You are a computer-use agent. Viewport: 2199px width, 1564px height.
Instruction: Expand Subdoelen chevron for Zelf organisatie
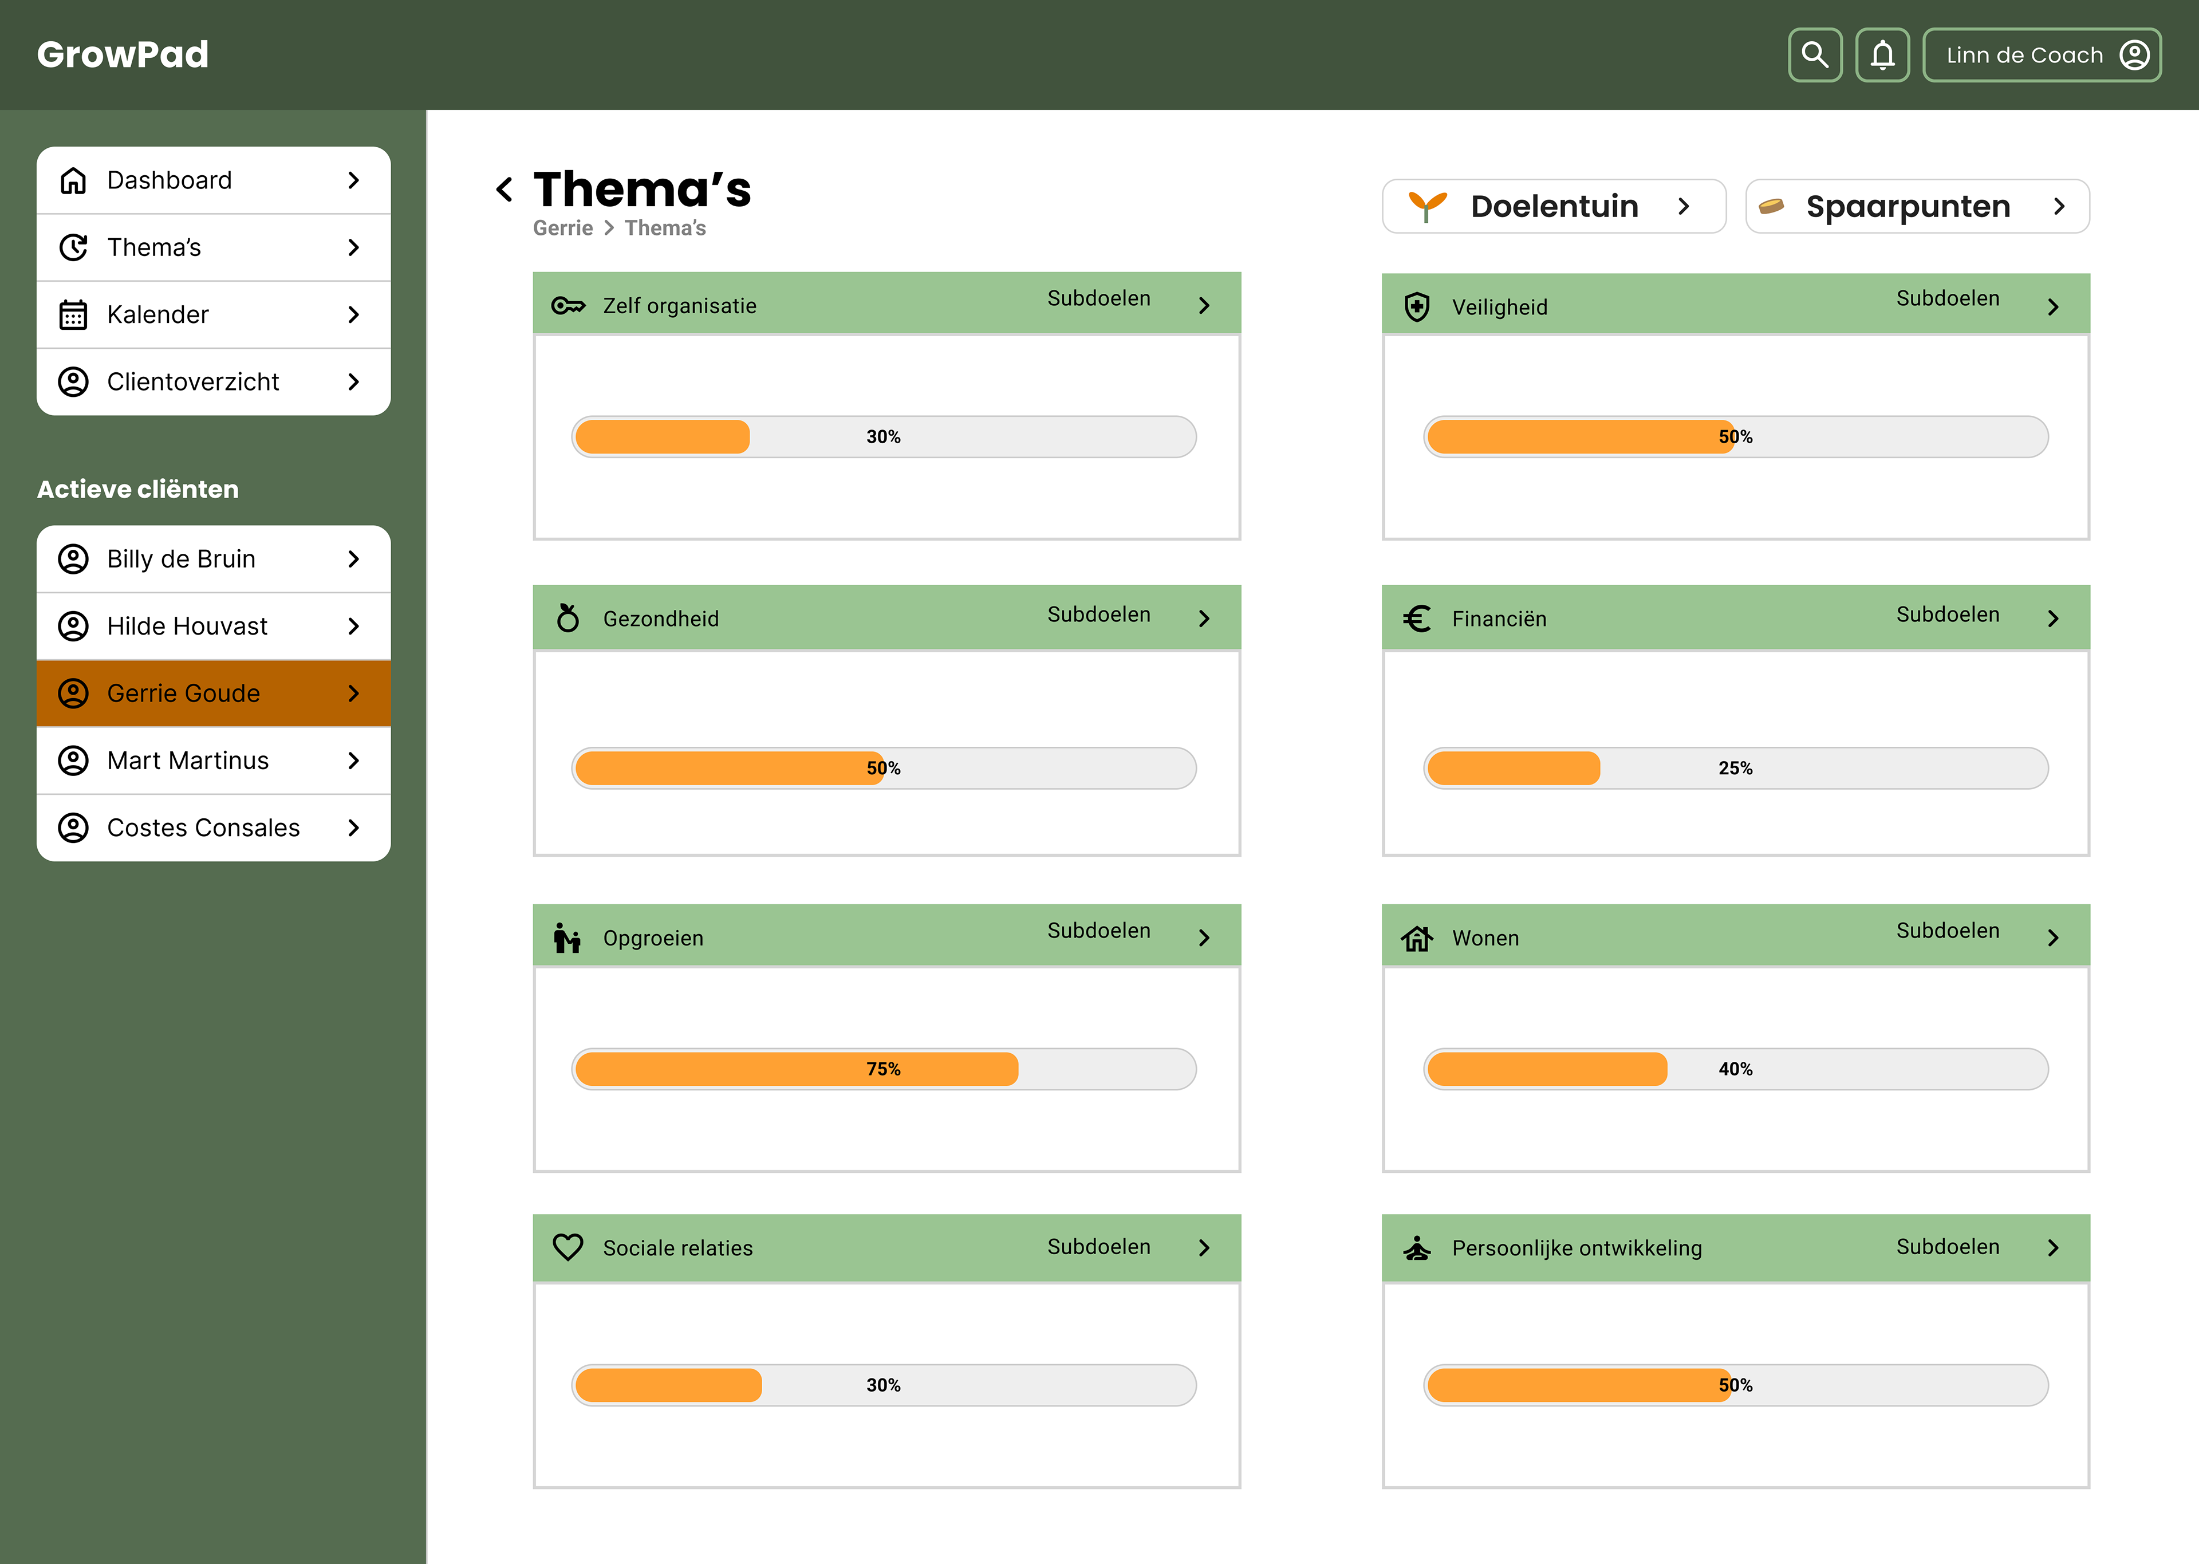[x=1204, y=305]
